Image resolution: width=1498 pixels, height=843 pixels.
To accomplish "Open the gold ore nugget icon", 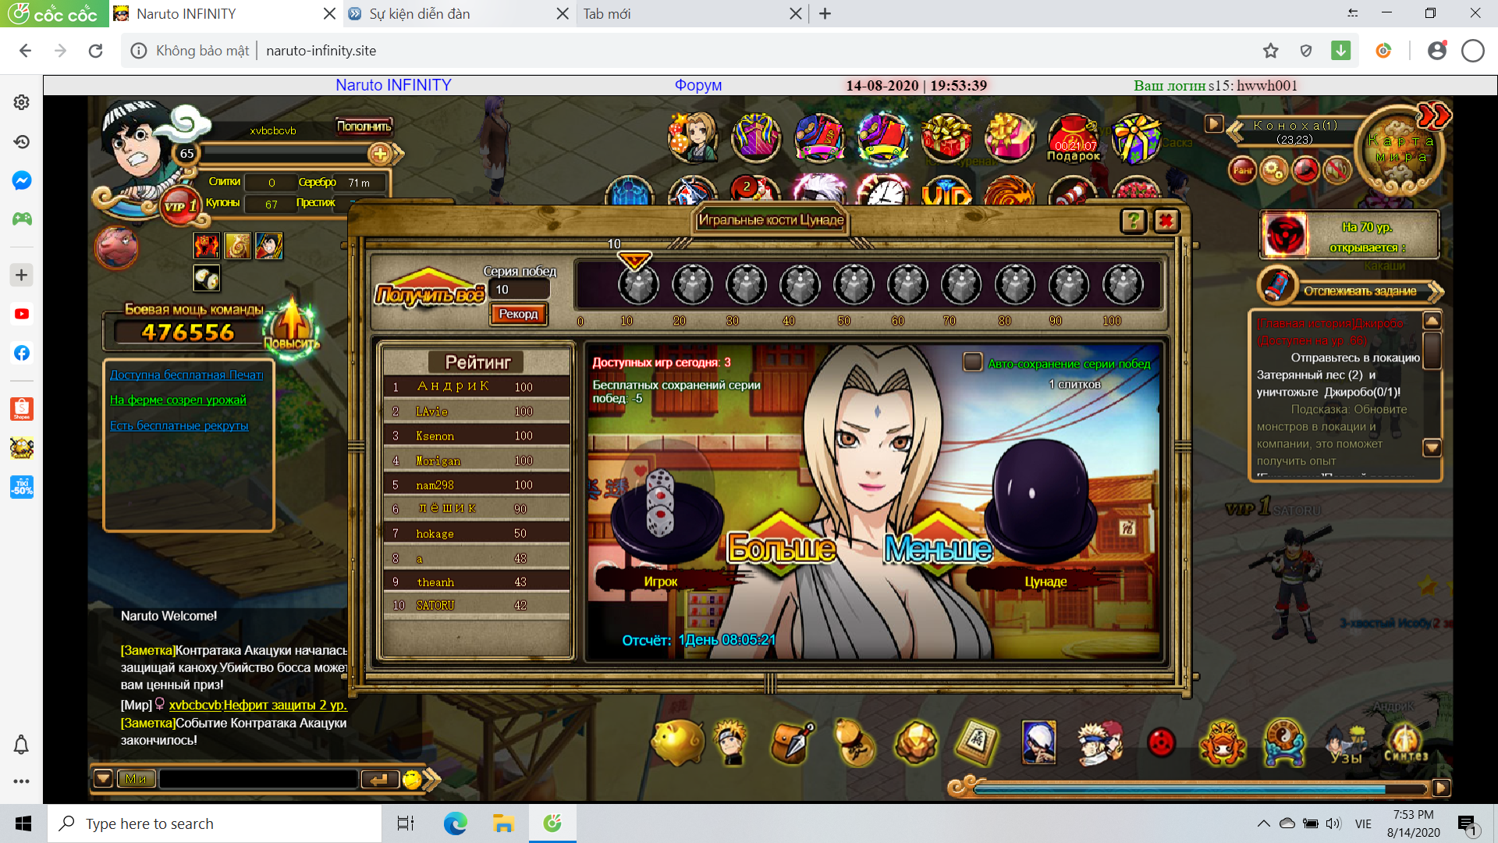I will click(x=916, y=742).
